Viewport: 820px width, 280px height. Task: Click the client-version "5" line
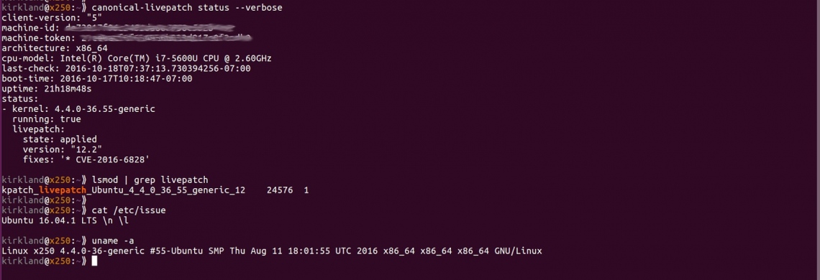click(x=51, y=18)
